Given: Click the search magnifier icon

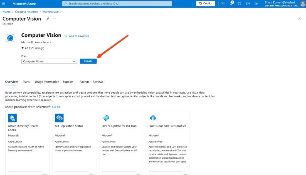Looking at the screenshot, I should 66,4.
